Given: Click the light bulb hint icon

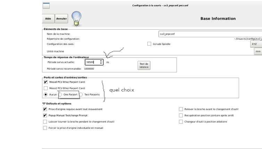Looking at the screenshot, I should tap(76, 18).
